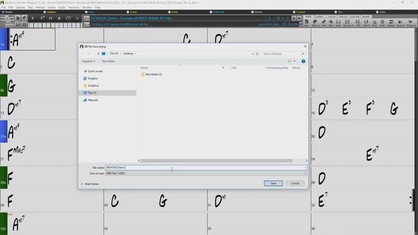Click the Play from bar button

(x=42, y=18)
